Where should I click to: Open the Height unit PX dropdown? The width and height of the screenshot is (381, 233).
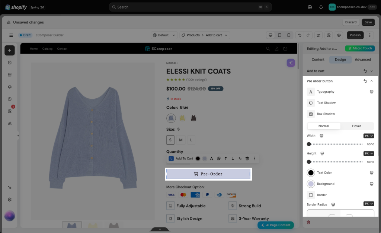tap(369, 154)
